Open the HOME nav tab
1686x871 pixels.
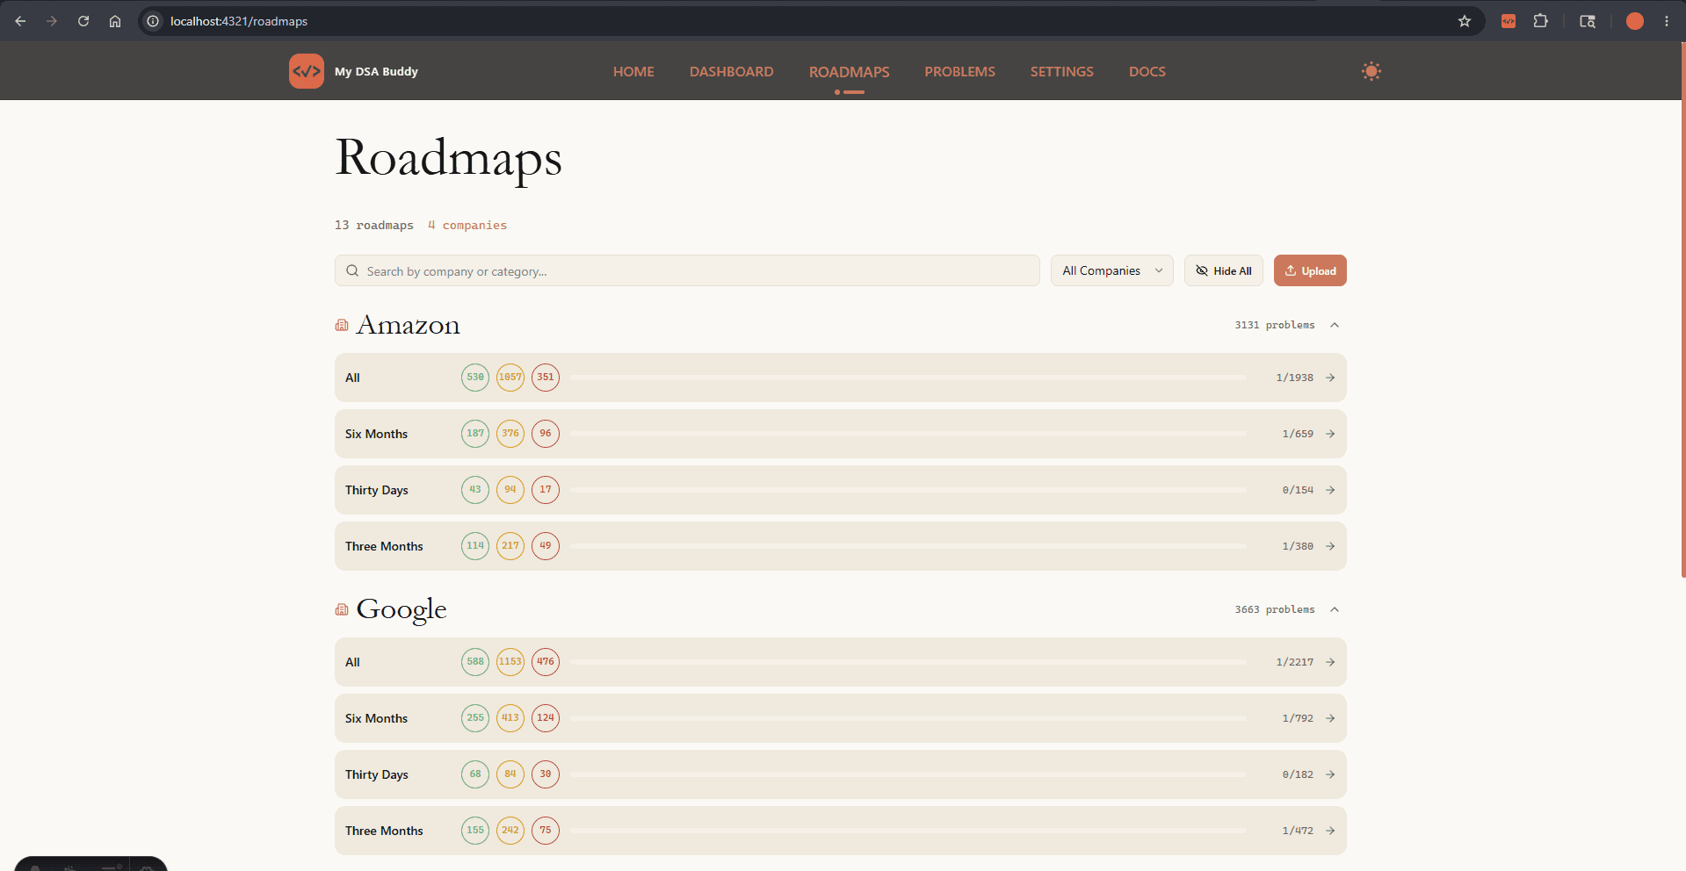point(633,71)
